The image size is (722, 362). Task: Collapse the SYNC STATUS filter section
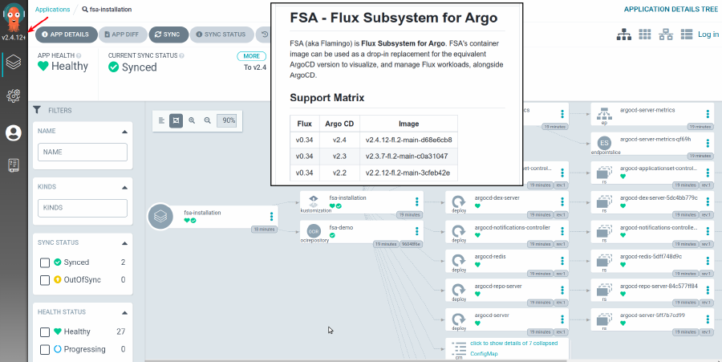[124, 242]
